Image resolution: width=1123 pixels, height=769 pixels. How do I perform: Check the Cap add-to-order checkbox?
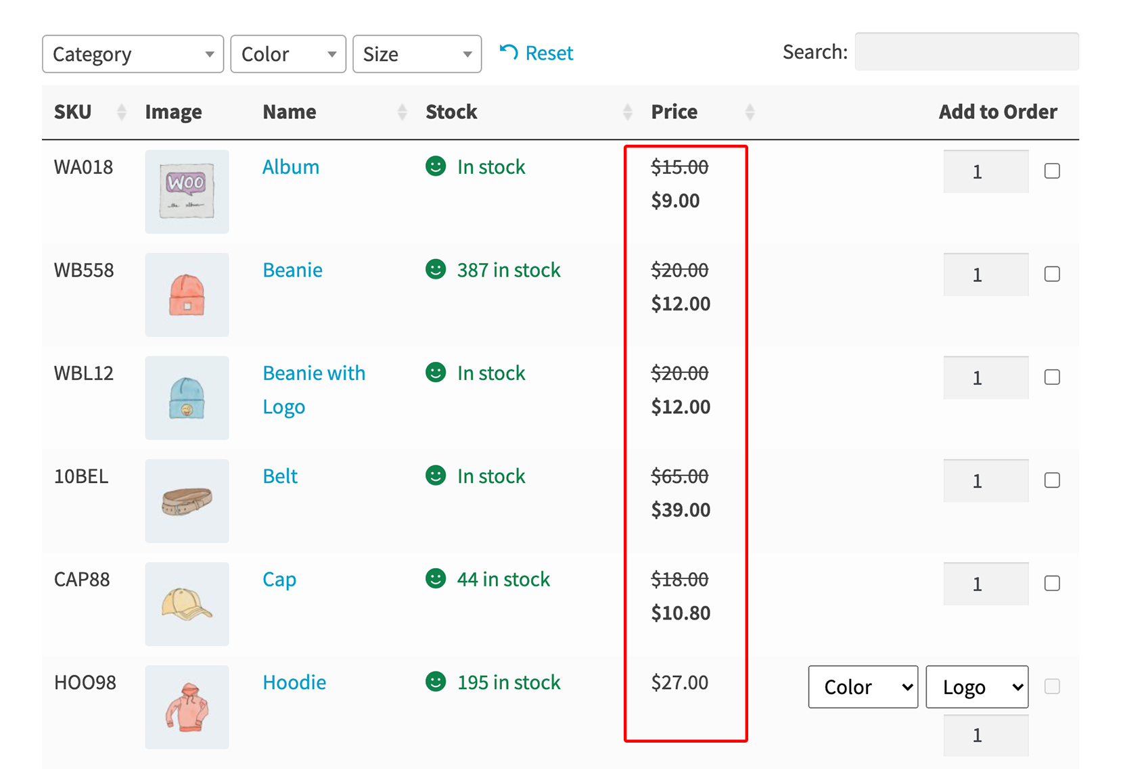point(1052,584)
